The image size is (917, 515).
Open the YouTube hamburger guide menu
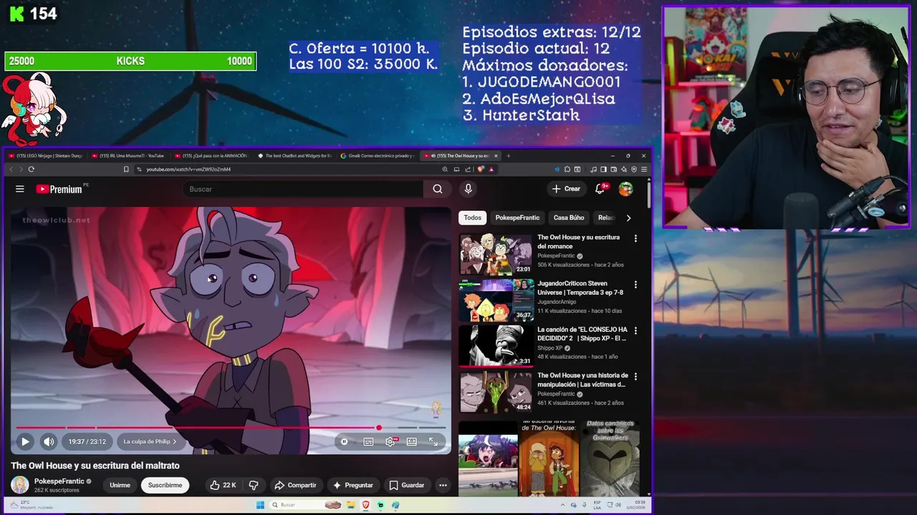[20, 189]
